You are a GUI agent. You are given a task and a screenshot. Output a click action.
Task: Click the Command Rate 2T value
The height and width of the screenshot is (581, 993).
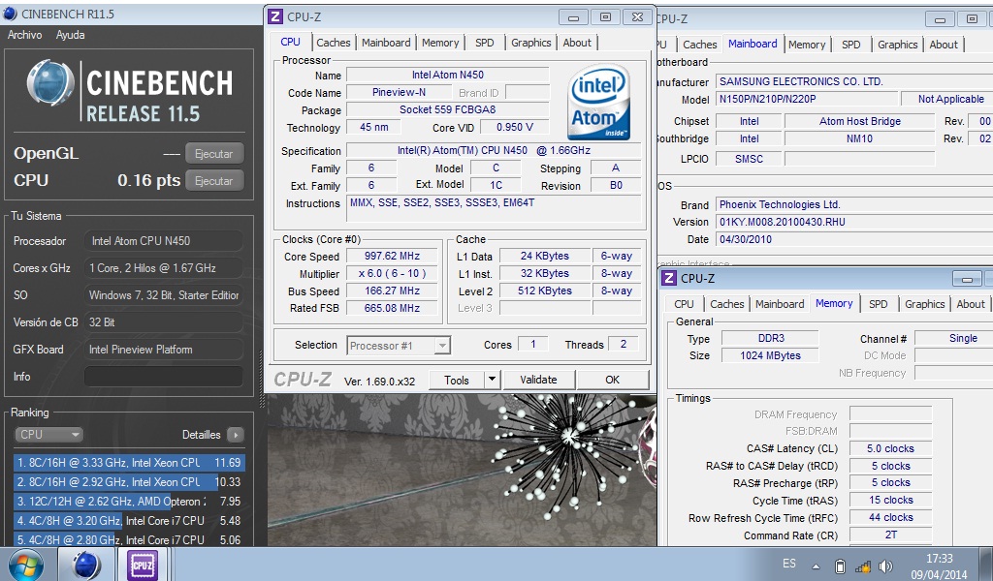tap(890, 535)
